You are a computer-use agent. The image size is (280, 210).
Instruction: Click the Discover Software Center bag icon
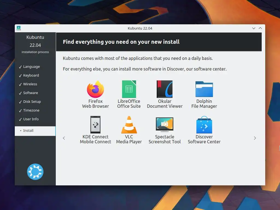[x=204, y=125]
